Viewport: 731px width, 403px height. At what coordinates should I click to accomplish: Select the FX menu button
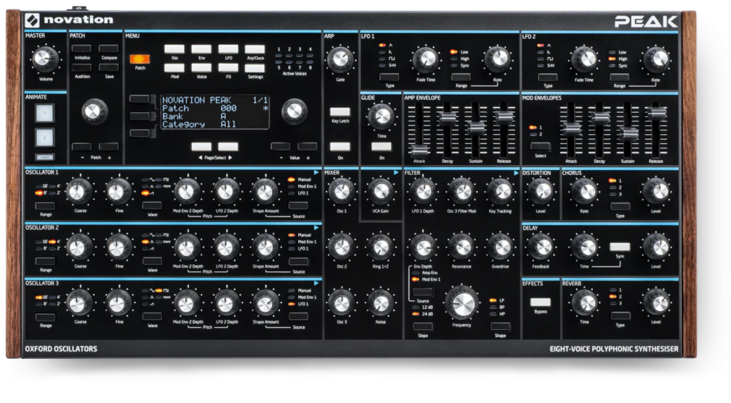(228, 67)
